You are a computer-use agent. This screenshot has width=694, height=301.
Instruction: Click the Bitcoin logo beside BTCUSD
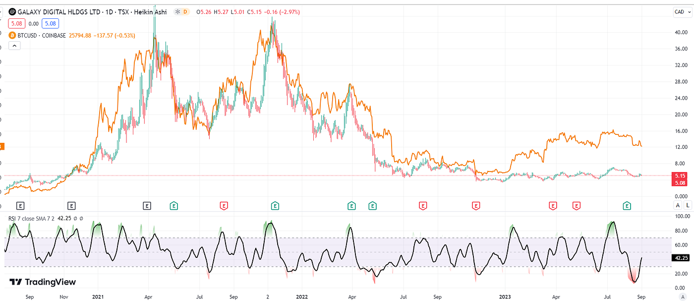[x=12, y=35]
